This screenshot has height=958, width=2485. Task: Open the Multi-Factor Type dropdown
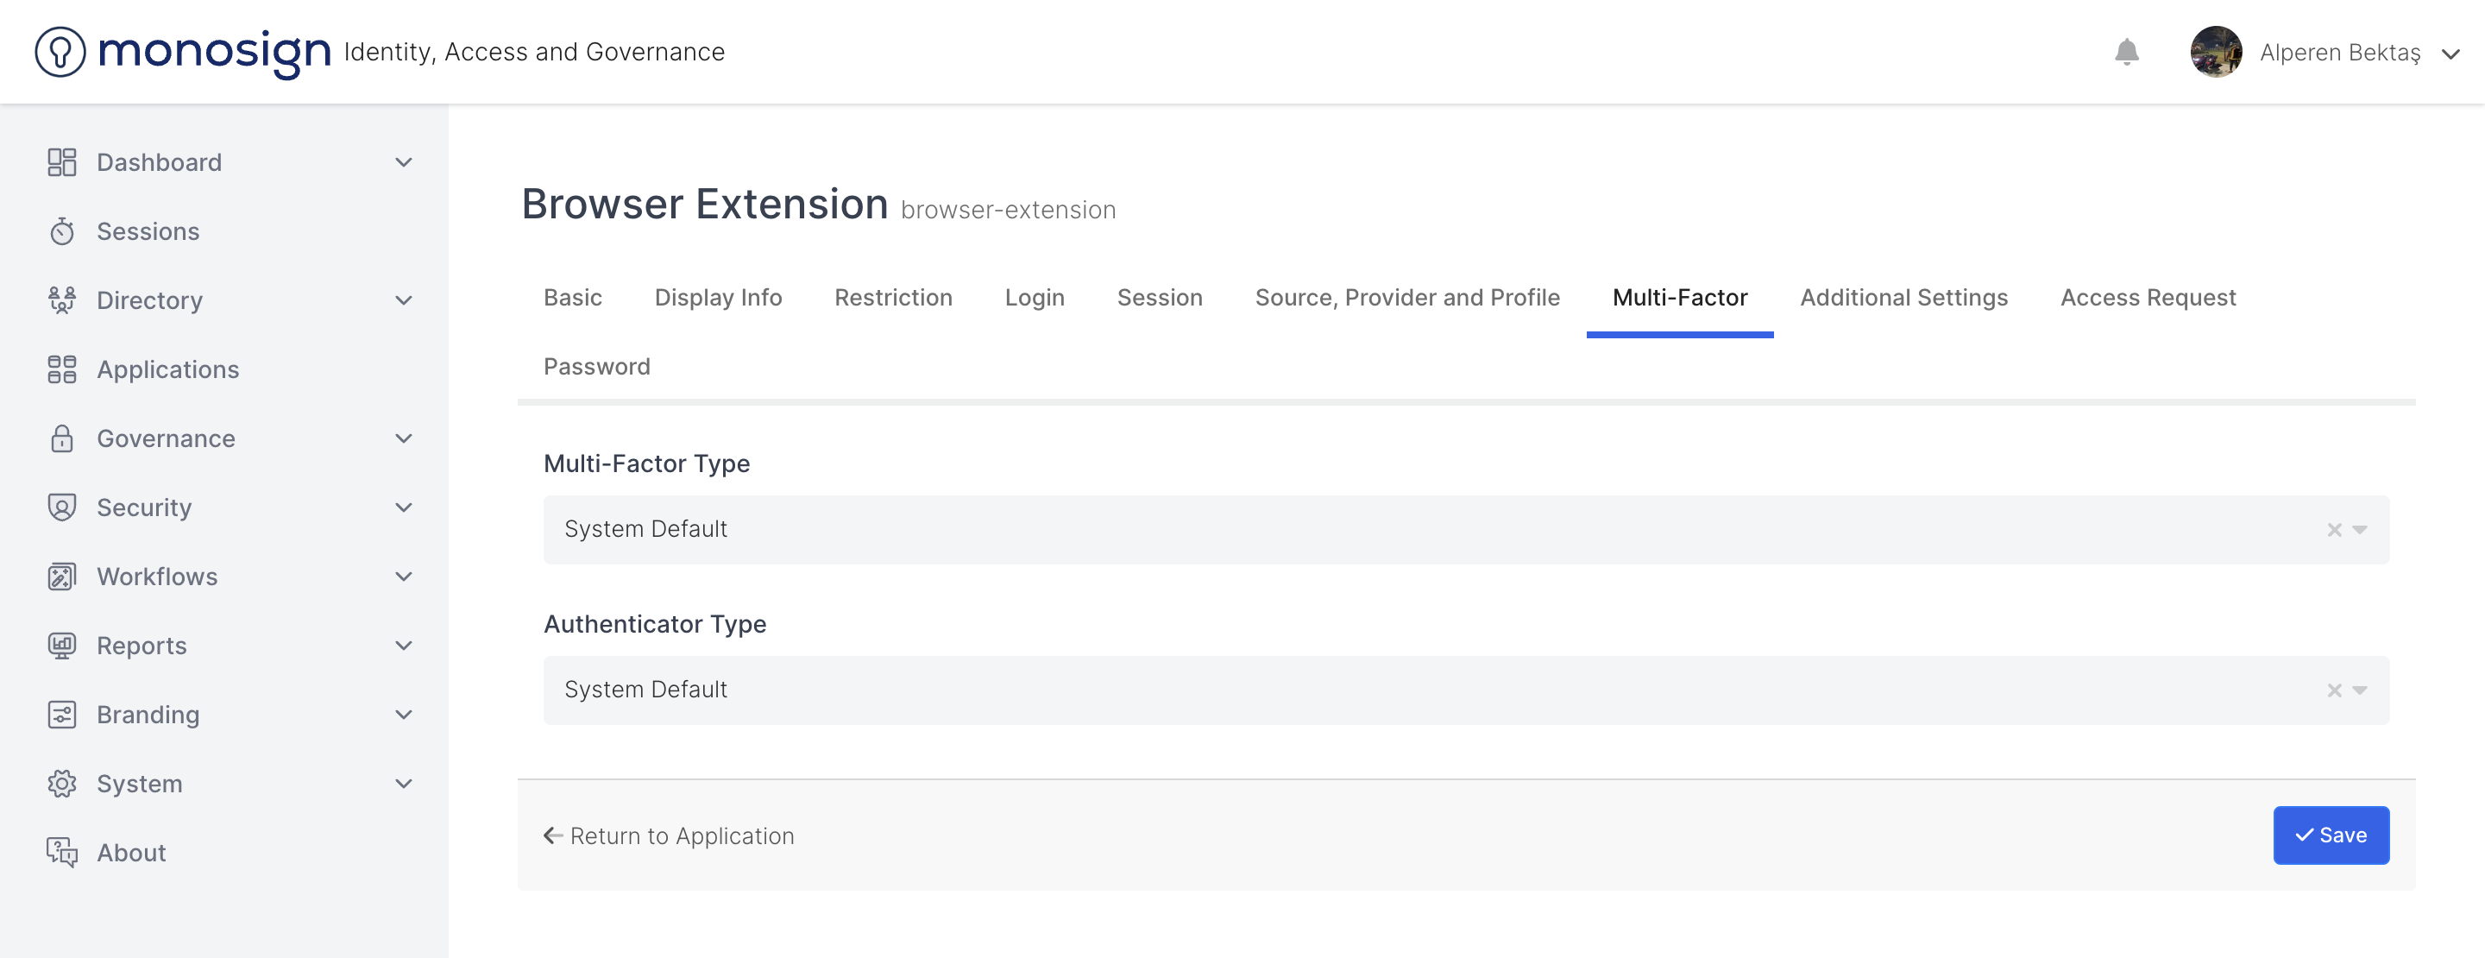tap(2360, 530)
